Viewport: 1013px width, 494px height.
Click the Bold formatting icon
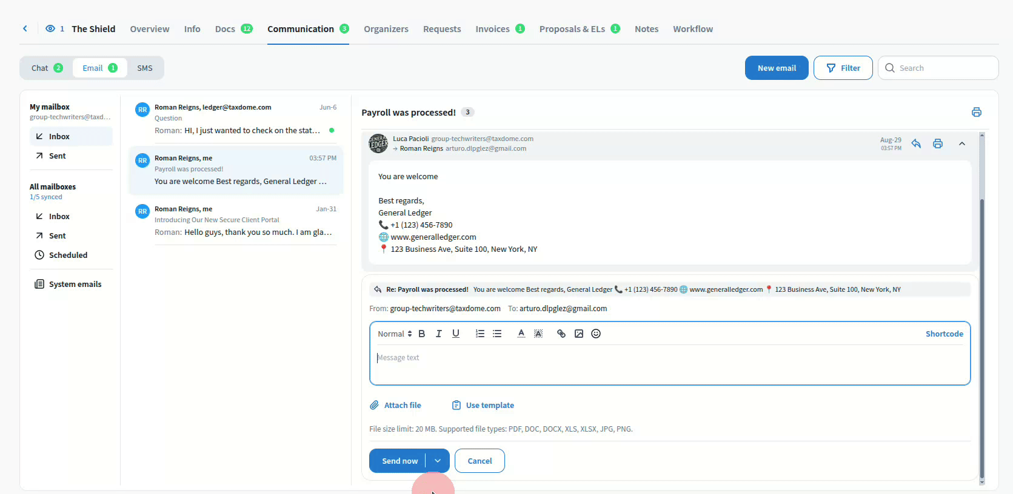(x=422, y=334)
